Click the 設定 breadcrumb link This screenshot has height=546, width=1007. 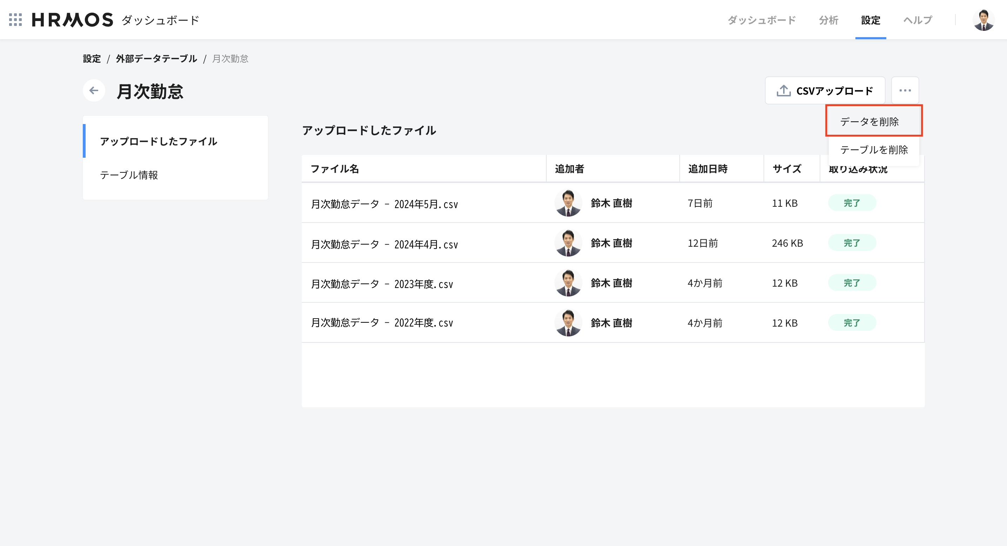92,59
